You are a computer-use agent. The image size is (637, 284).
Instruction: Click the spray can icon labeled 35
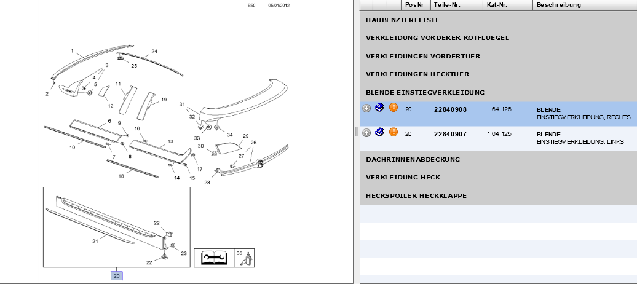point(243,258)
